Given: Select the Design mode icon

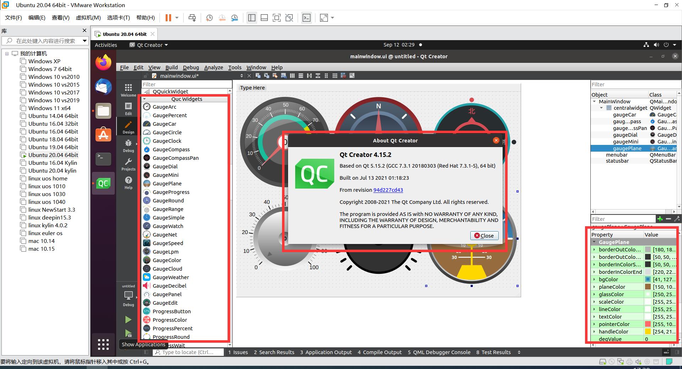Looking at the screenshot, I should pos(128,127).
